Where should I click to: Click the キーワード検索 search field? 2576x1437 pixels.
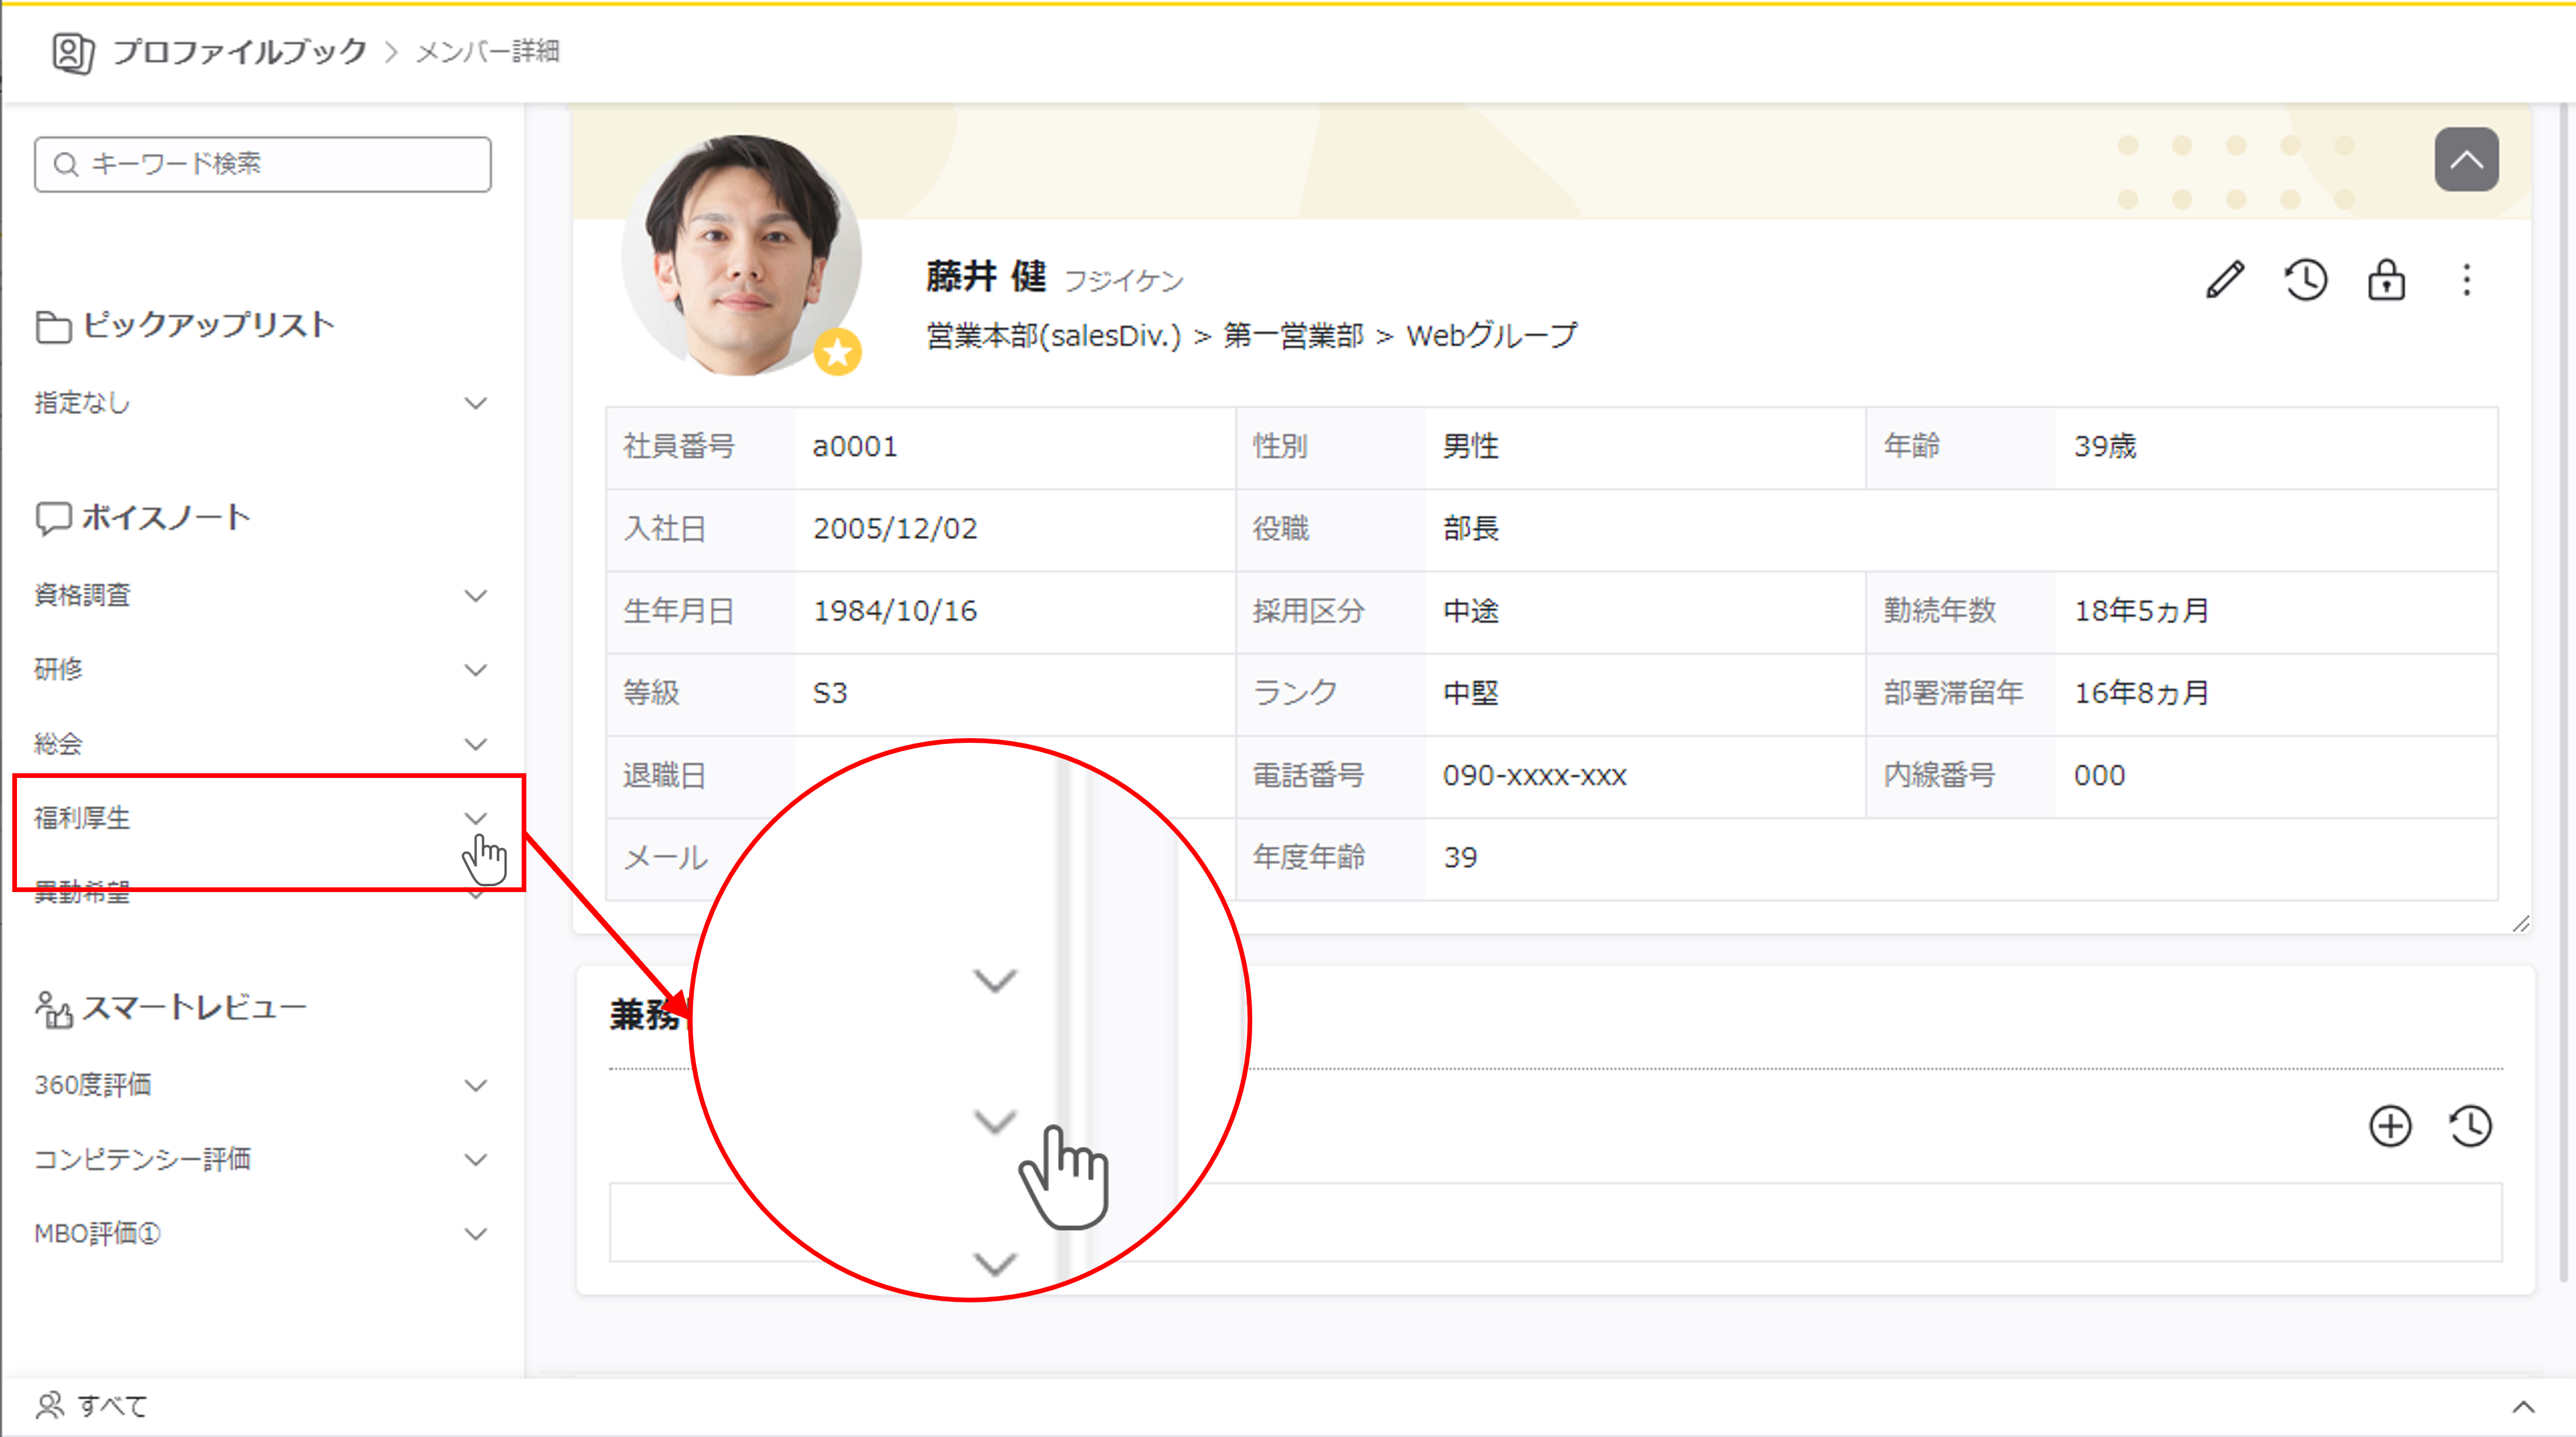tap(263, 164)
